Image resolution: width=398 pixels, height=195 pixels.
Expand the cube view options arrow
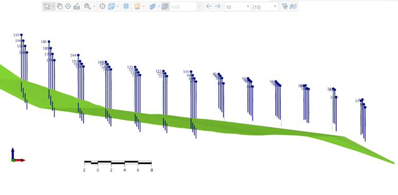118,7
